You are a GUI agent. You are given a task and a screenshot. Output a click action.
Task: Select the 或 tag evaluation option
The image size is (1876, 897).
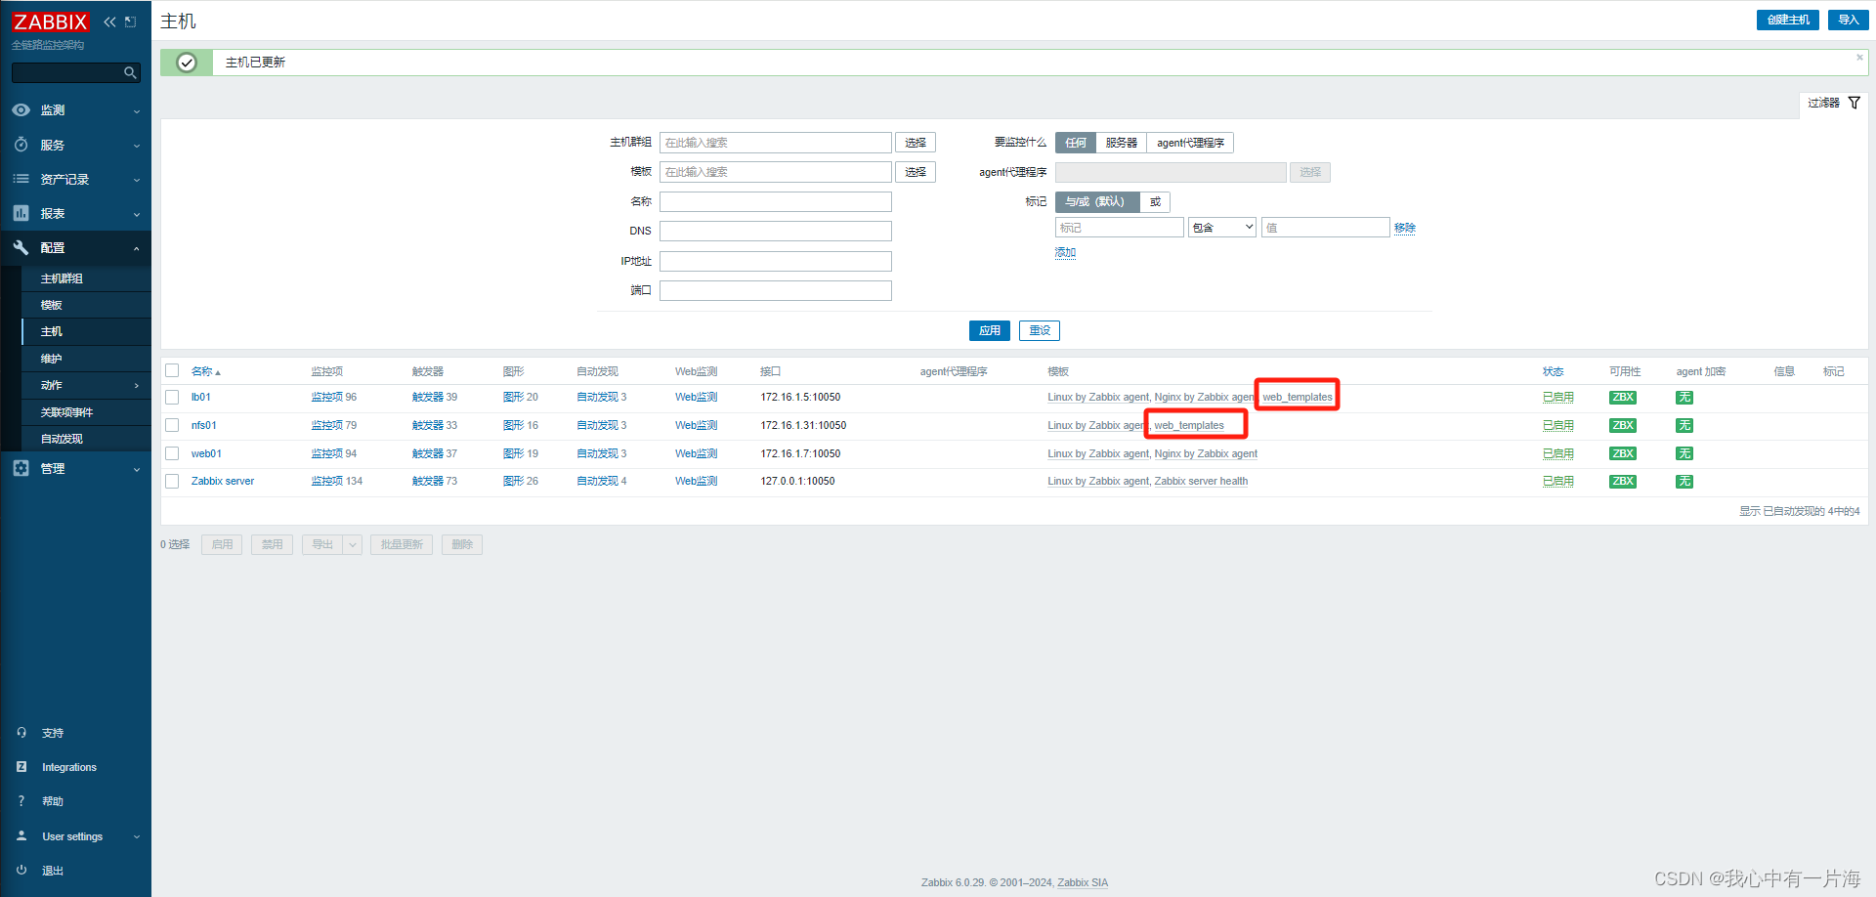point(1155,201)
